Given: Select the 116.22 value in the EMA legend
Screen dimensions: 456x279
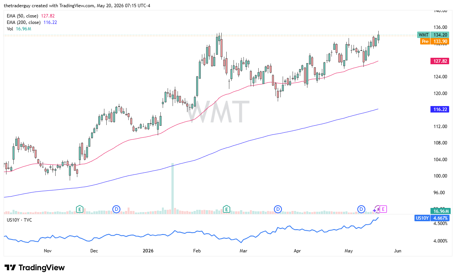Looking at the screenshot, I should click(50, 22).
